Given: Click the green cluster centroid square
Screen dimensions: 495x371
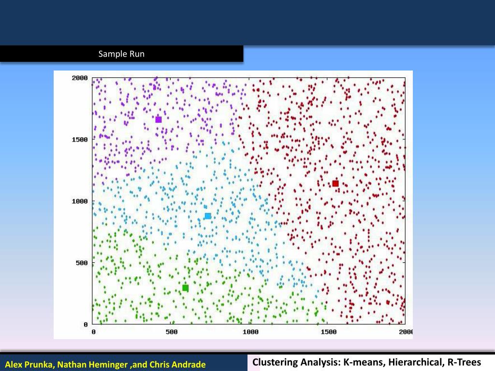Looking at the screenshot, I should 186,288.
